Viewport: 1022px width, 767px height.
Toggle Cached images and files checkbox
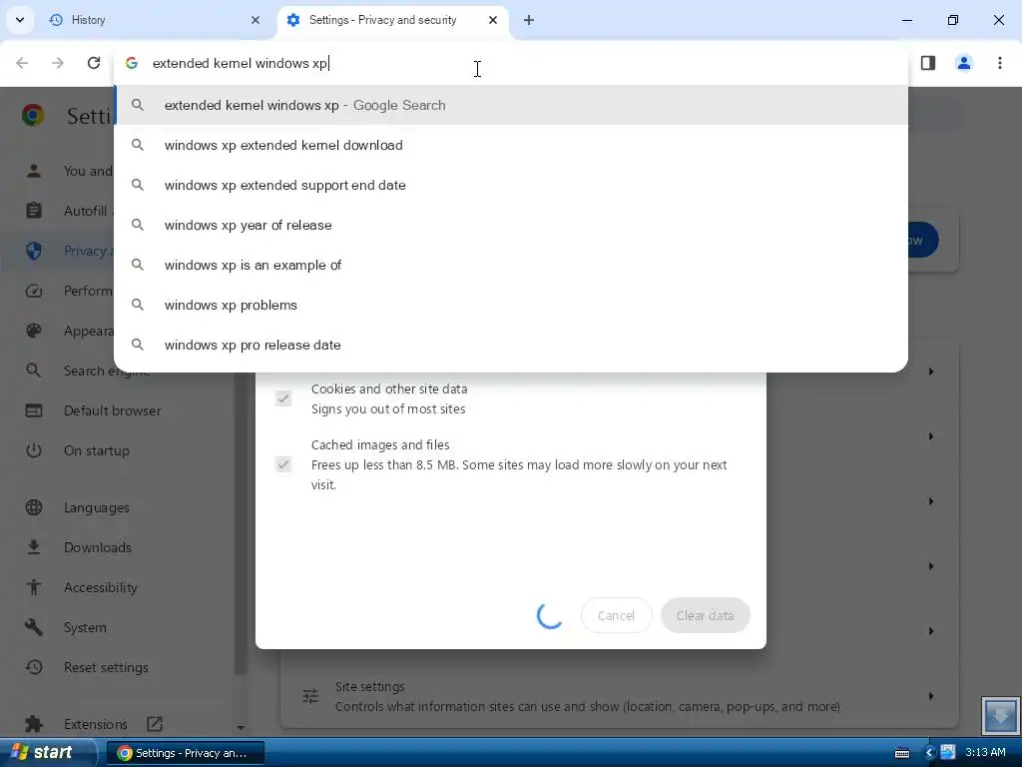click(282, 464)
